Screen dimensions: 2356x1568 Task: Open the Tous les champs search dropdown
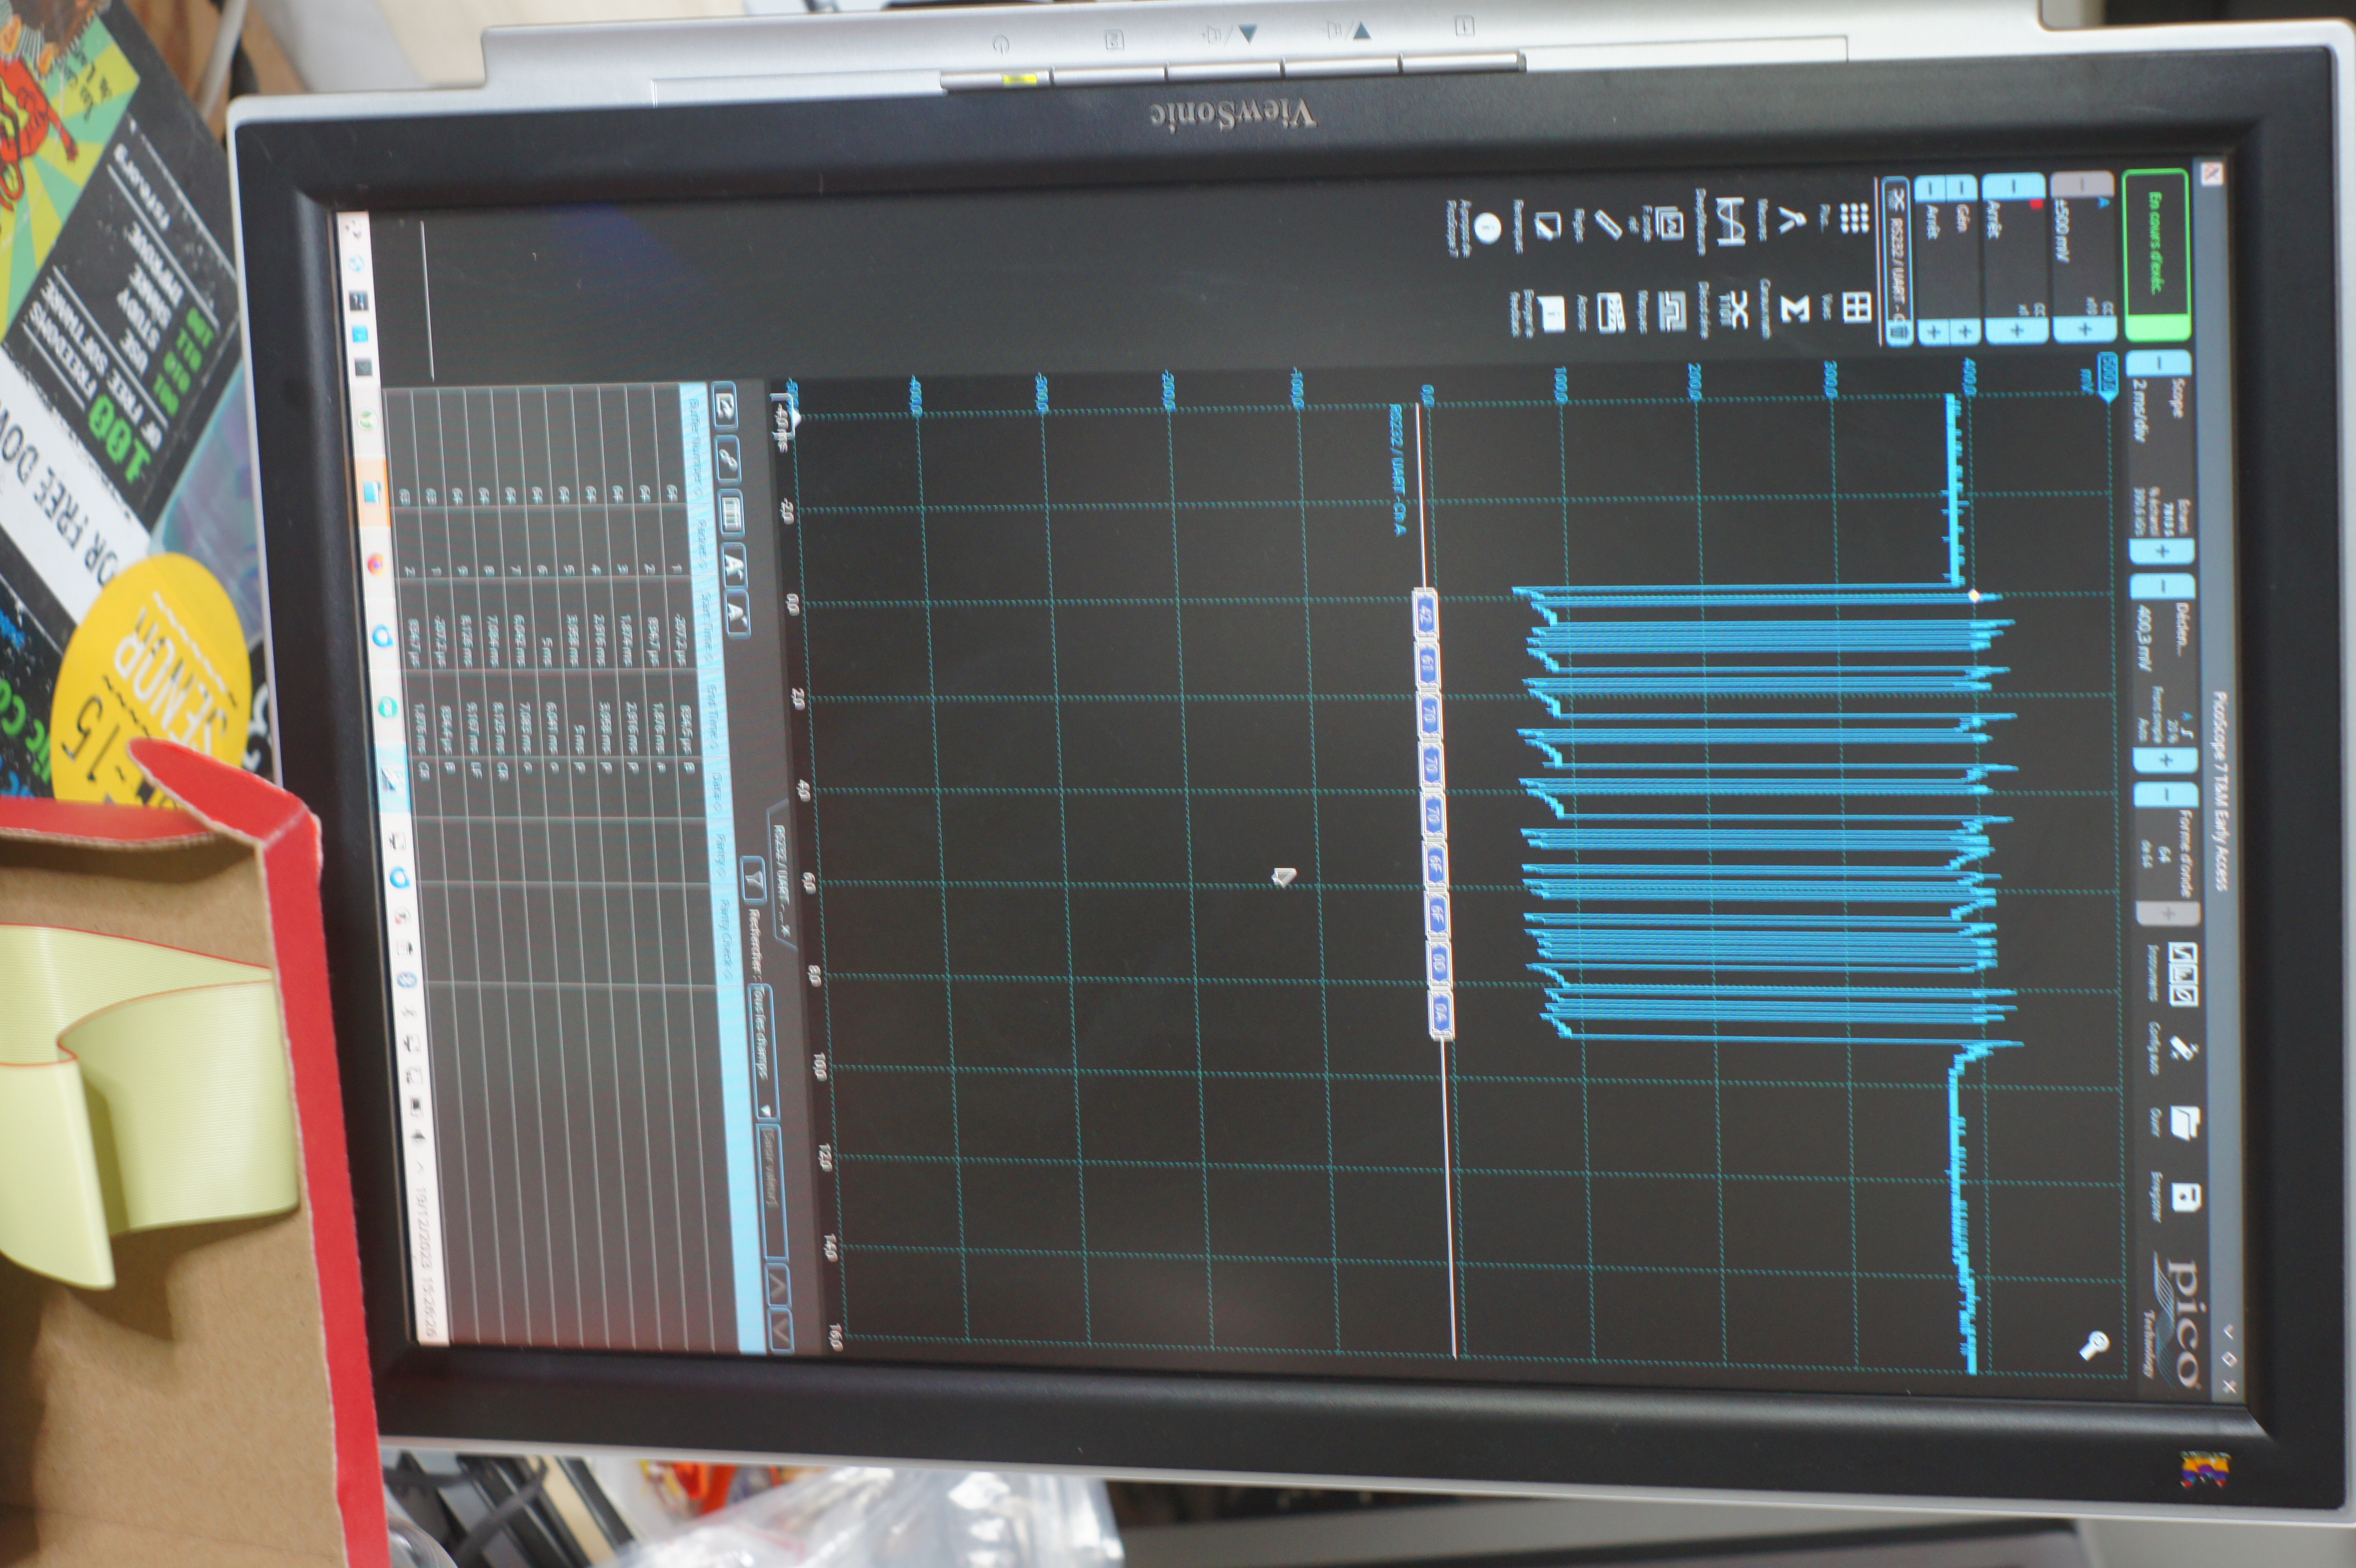tap(764, 1051)
